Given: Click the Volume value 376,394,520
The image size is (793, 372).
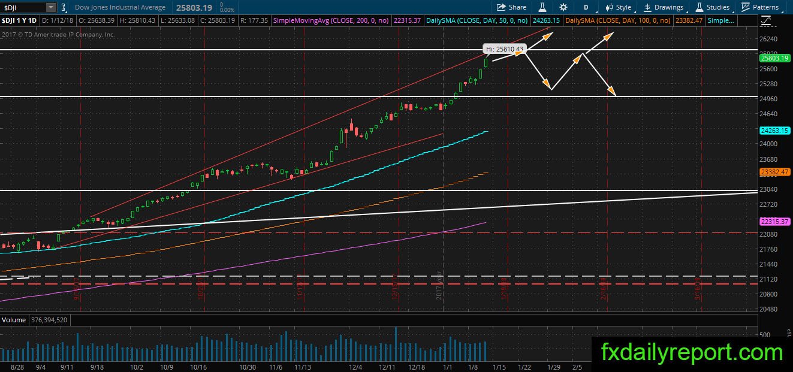Looking at the screenshot, I should [49, 320].
